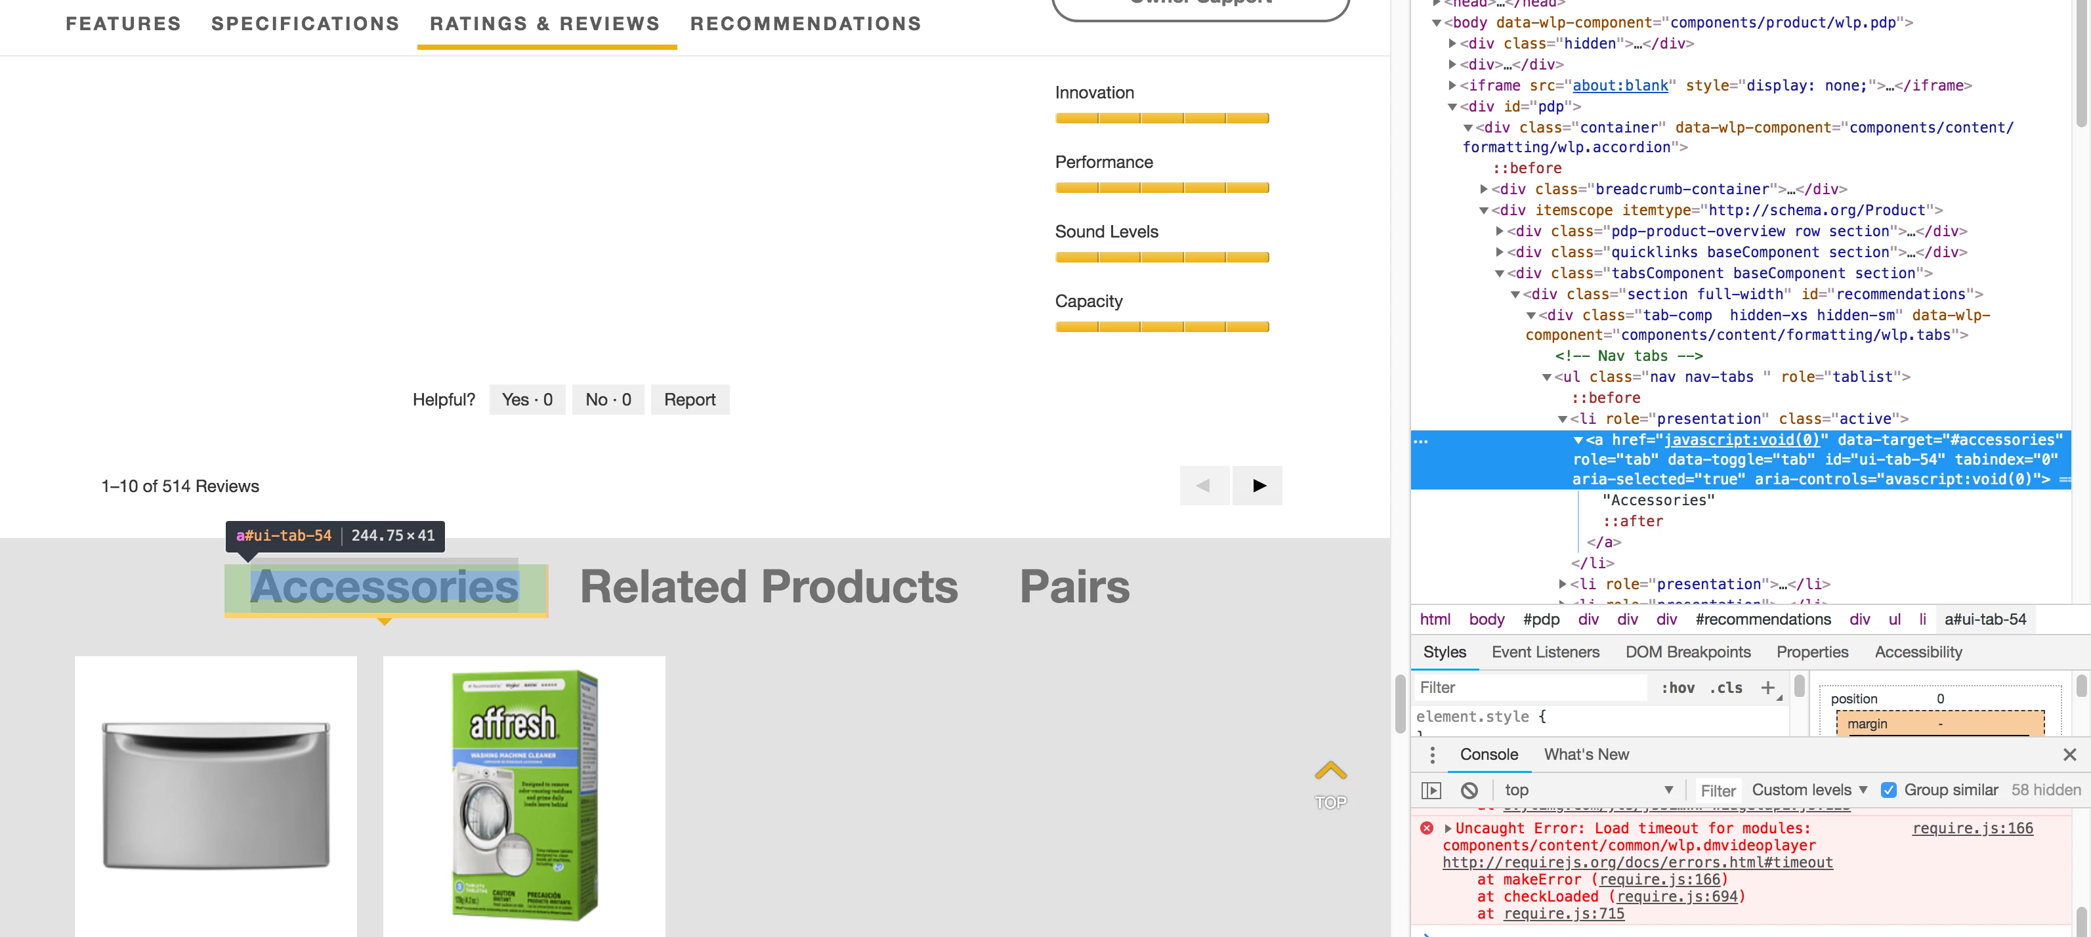Uncheck the Group similar checkbox
2091x937 pixels.
pyautogui.click(x=1889, y=790)
